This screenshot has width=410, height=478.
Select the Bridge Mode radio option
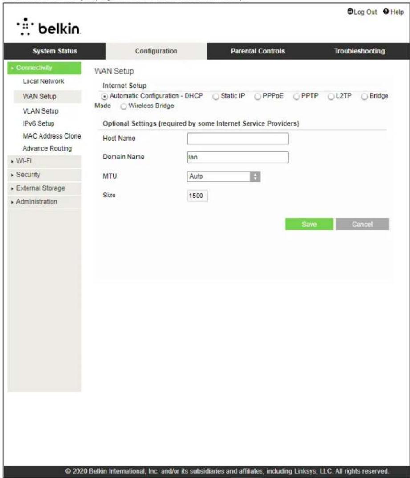pos(364,97)
